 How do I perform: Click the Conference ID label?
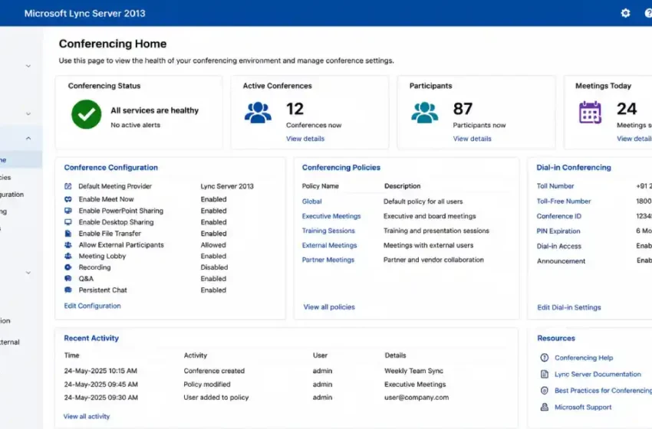[x=559, y=216]
